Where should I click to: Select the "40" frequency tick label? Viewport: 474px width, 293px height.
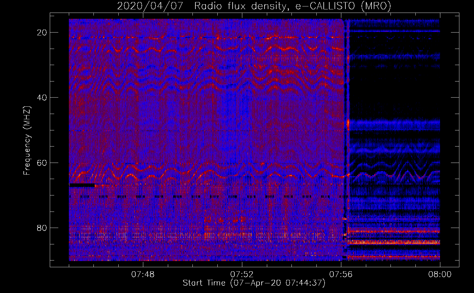click(x=42, y=98)
